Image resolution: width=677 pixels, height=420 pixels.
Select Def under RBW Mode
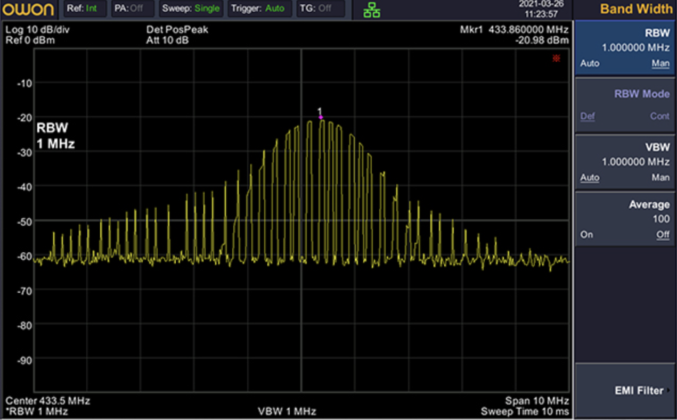(588, 116)
